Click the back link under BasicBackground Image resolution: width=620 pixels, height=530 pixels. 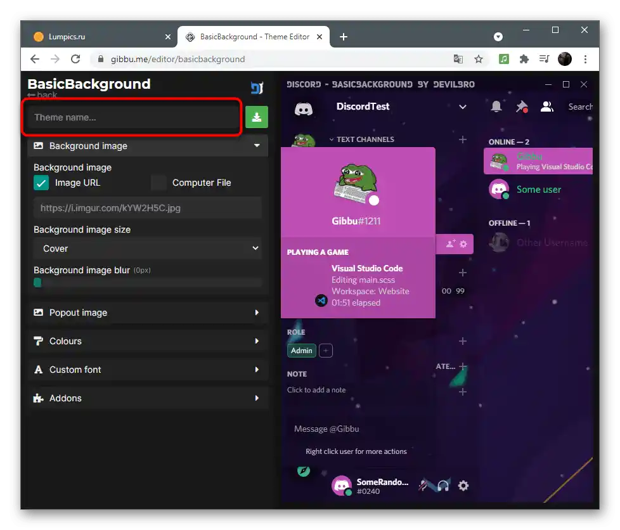tap(42, 95)
